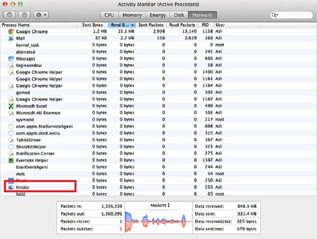
Task: Switch to the CPU tab
Action: click(109, 15)
